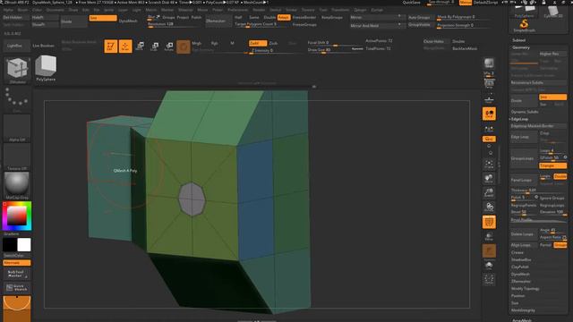
Task: Select the SimpleBrush tool icon
Action: [524, 26]
